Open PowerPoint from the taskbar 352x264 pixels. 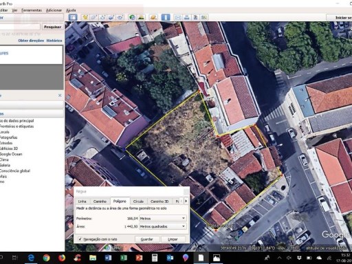(x=139, y=258)
